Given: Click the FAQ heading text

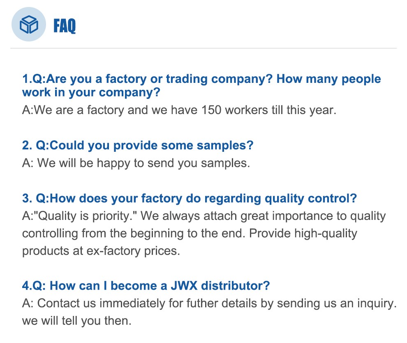Looking at the screenshot, I should [65, 26].
